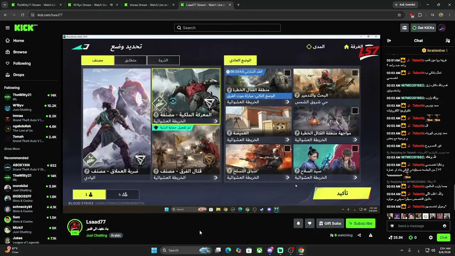Open the Just Chatting category link

coord(96,235)
